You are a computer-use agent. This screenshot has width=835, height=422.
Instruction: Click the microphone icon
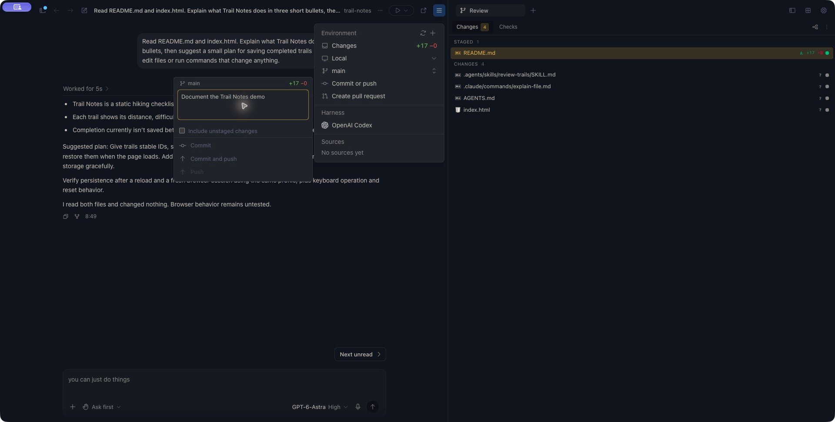tap(358, 407)
